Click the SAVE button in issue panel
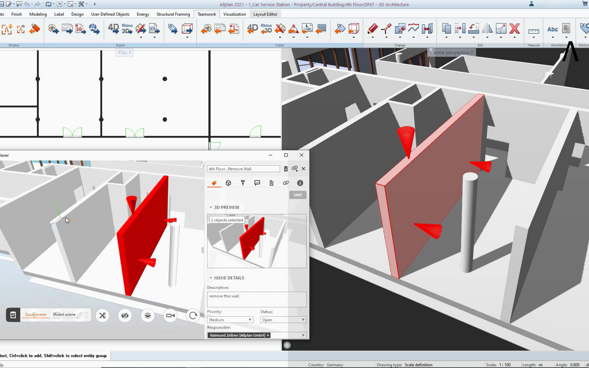 click(x=298, y=195)
